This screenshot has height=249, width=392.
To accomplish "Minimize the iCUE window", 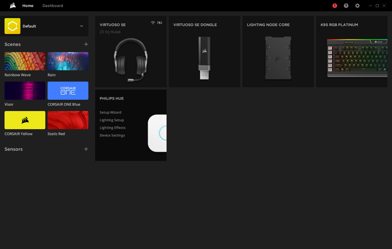I will point(370,6).
